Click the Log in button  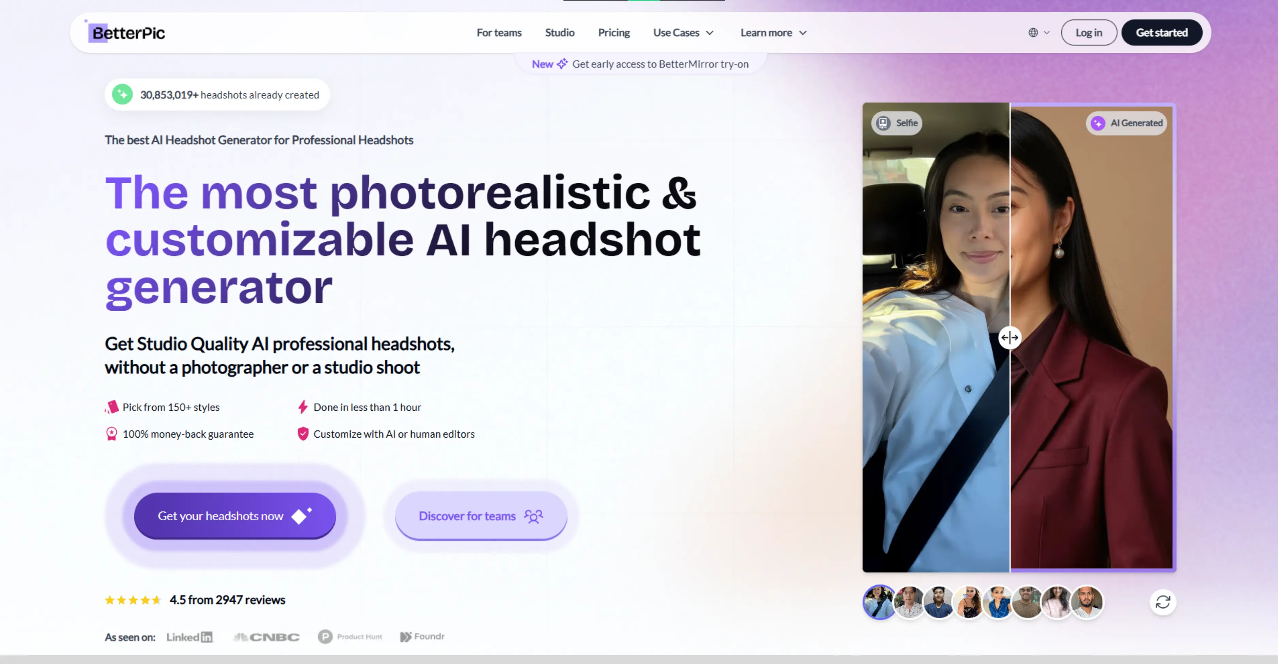[1089, 33]
